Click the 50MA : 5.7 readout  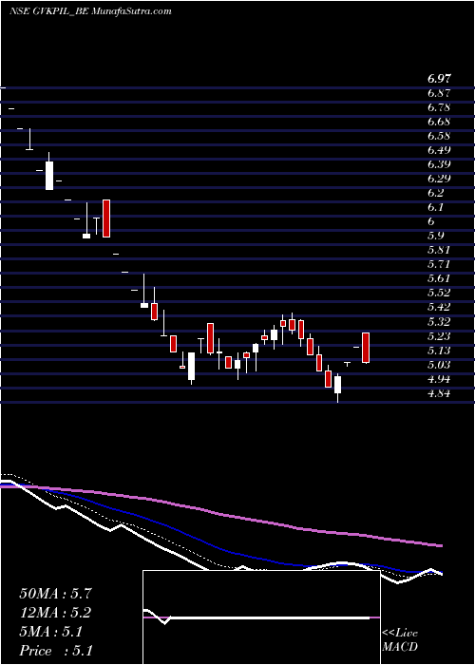(x=55, y=594)
